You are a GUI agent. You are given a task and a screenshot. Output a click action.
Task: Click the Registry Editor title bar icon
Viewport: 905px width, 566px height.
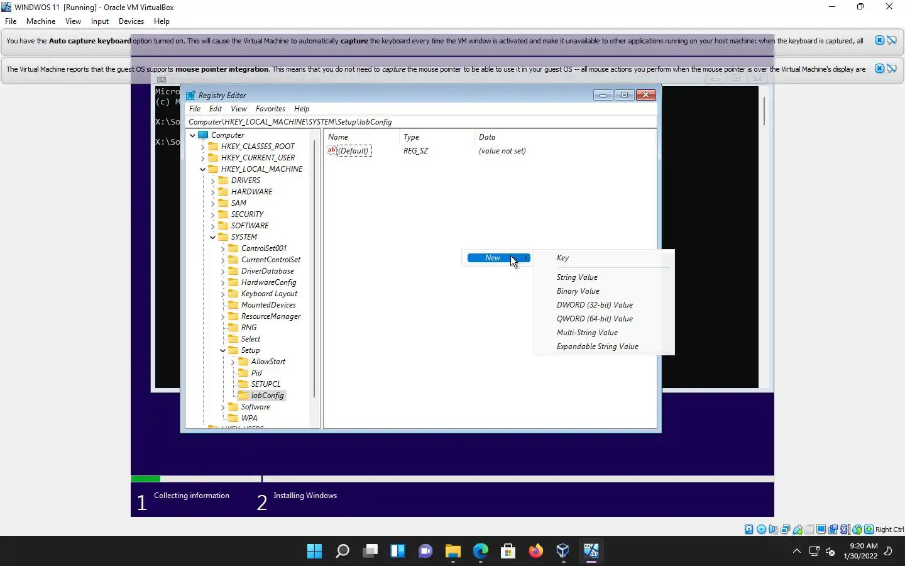pyautogui.click(x=190, y=95)
